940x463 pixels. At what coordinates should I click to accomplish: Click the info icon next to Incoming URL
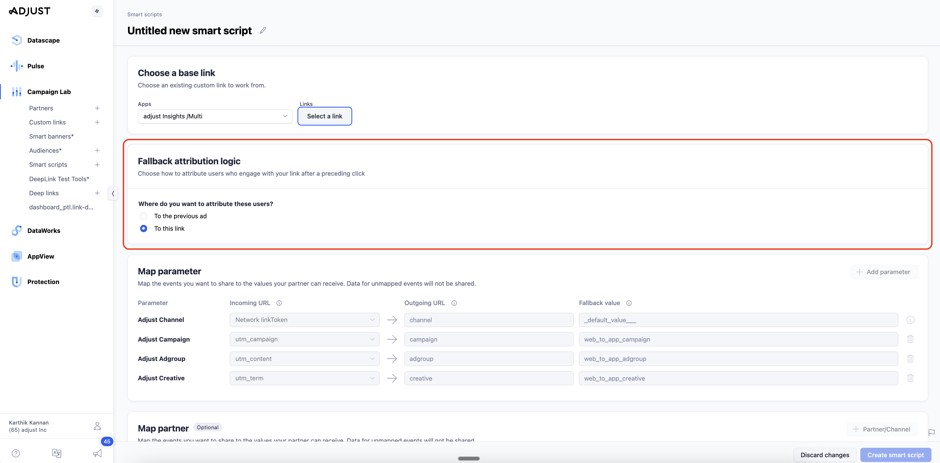coord(279,303)
